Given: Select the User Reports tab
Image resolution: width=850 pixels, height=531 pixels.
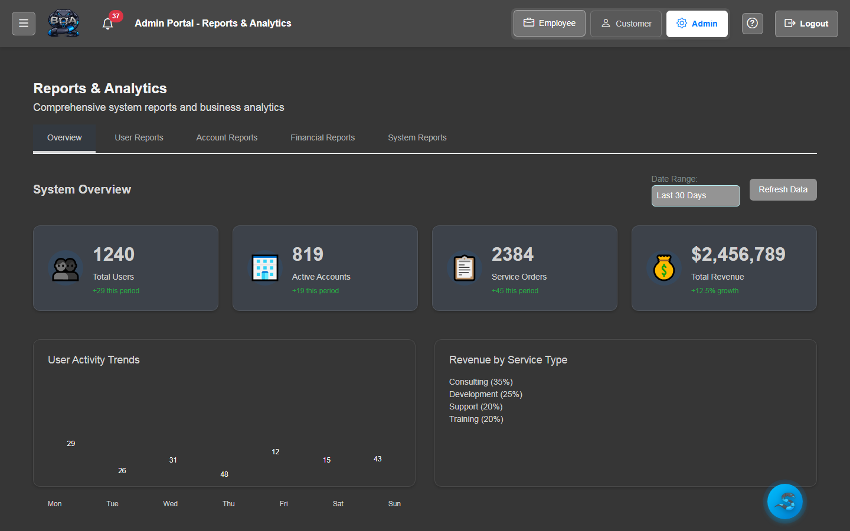Looking at the screenshot, I should [139, 137].
